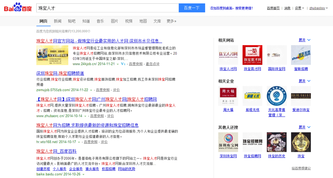
Task: Switch to the 贴吧 tab
Action: pos(72,21)
